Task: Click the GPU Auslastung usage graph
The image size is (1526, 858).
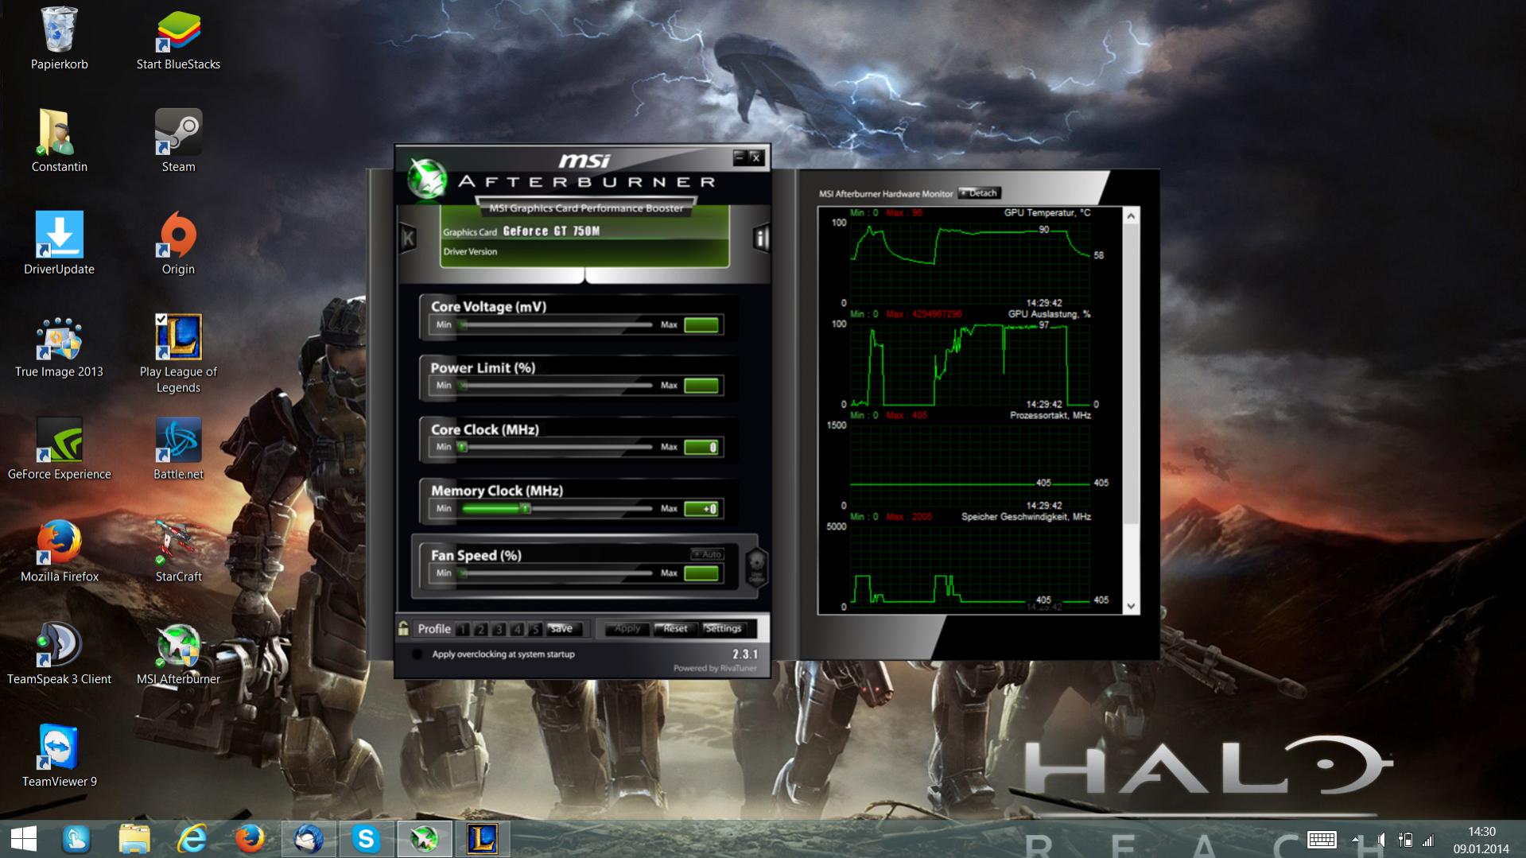Action: pos(970,364)
